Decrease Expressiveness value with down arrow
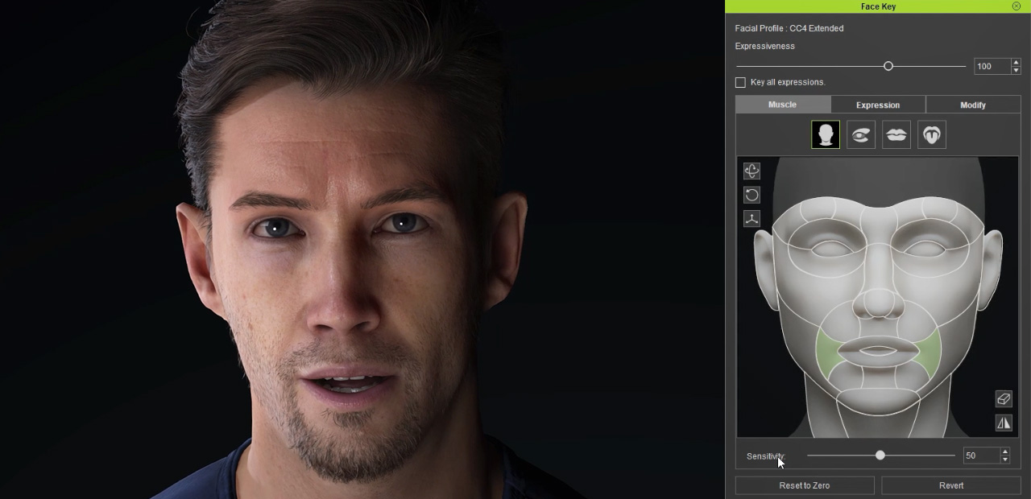 pyautogui.click(x=1016, y=70)
